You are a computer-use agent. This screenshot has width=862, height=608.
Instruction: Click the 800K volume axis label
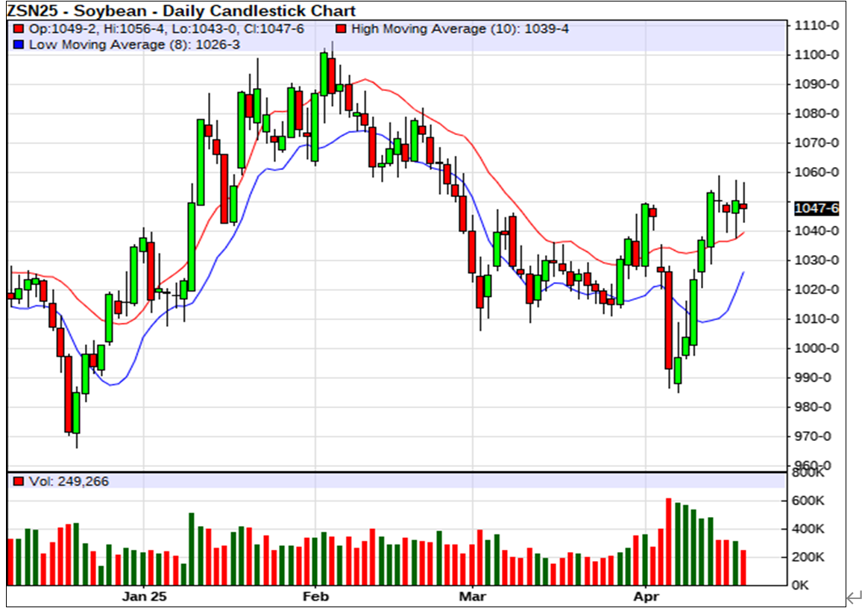810,473
